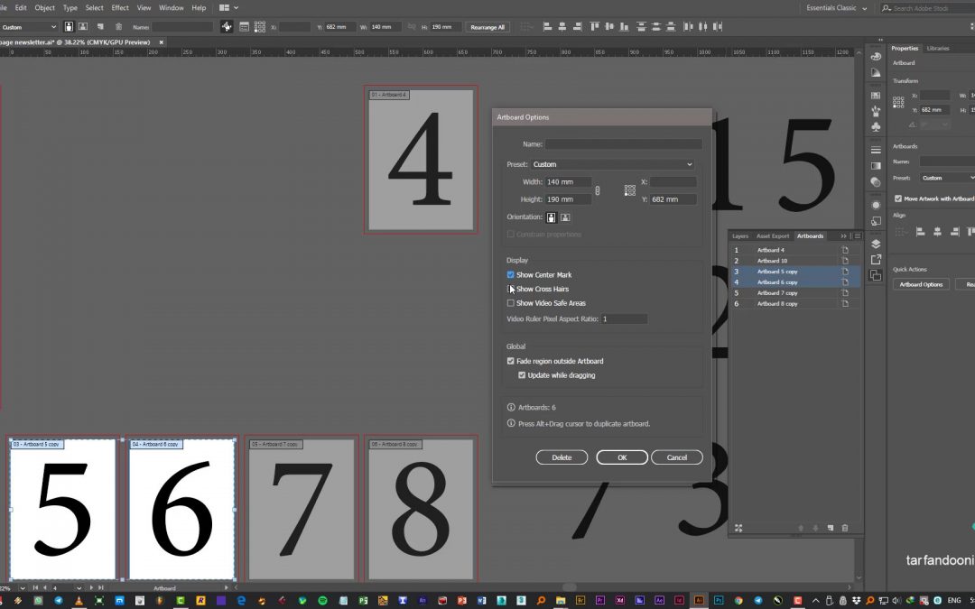This screenshot has height=609, width=975.
Task: Click the Spotify icon in the taskbar
Action: 322,600
